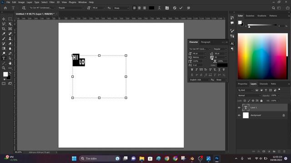Open the File menu
291x163 pixels.
pos(8,2)
